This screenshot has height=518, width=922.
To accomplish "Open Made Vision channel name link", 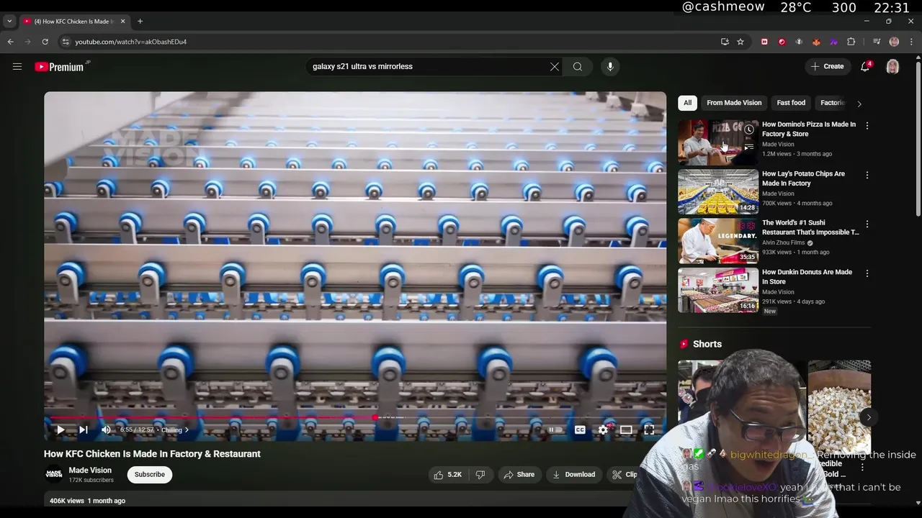I will 90,470.
